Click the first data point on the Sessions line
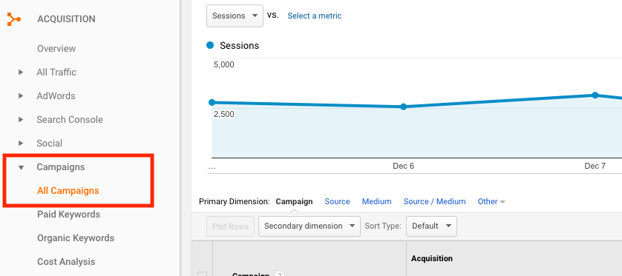622x276 pixels. 212,102
